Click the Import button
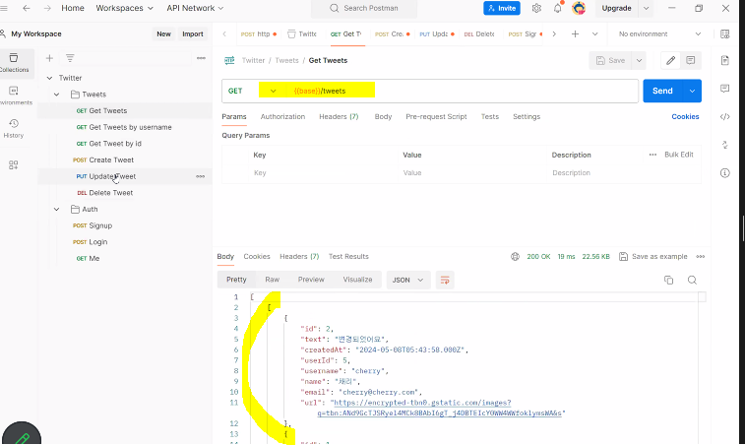745x445 pixels. point(193,33)
